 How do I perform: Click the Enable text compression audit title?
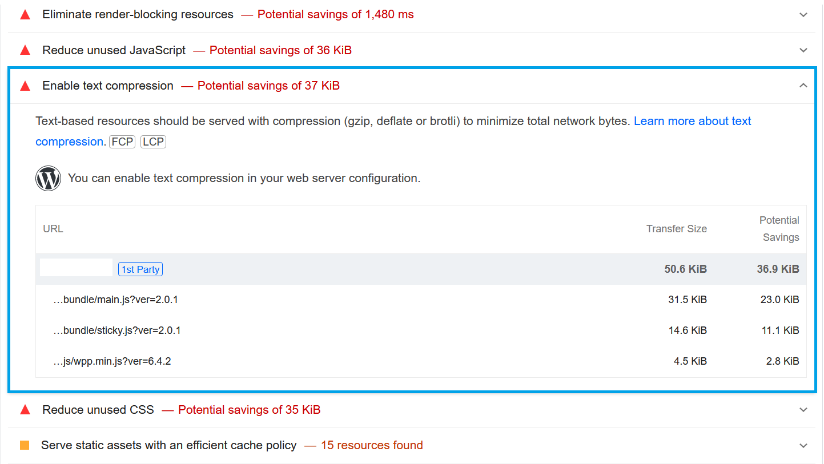point(108,86)
